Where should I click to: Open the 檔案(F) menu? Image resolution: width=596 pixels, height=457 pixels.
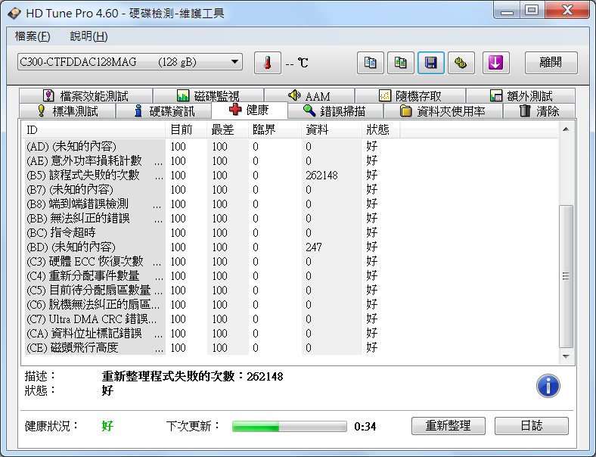(33, 36)
